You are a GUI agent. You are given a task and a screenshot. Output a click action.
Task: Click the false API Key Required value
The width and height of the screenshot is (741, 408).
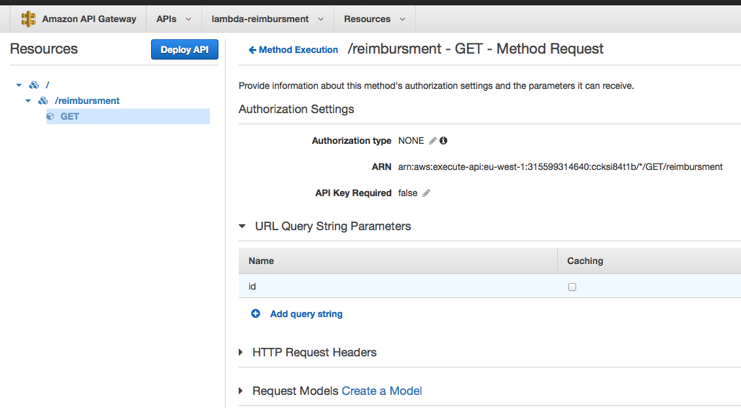pos(408,193)
